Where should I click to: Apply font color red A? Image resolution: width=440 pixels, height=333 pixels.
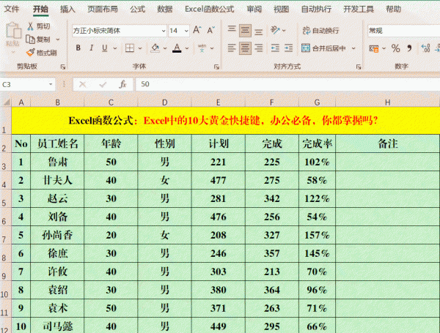click(x=177, y=48)
